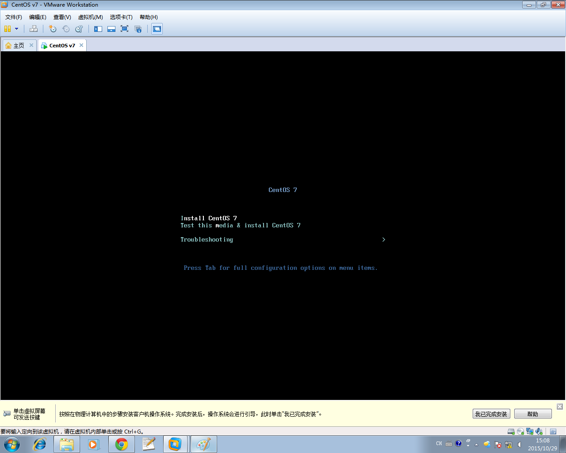566x453 pixels.
Task: Click the Show desktop button
Action: click(563, 444)
